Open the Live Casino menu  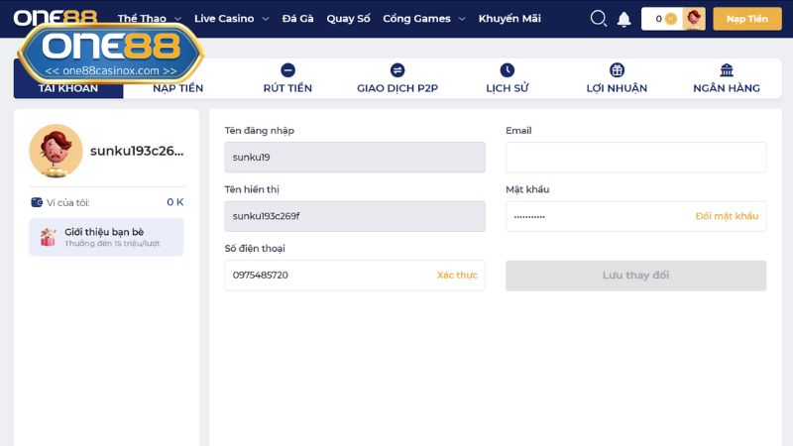[x=224, y=18]
